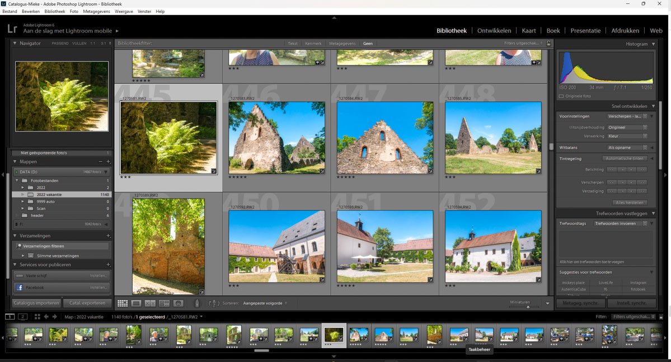Expand the 2022 folder
The height and width of the screenshot is (362, 671).
pyautogui.click(x=23, y=187)
